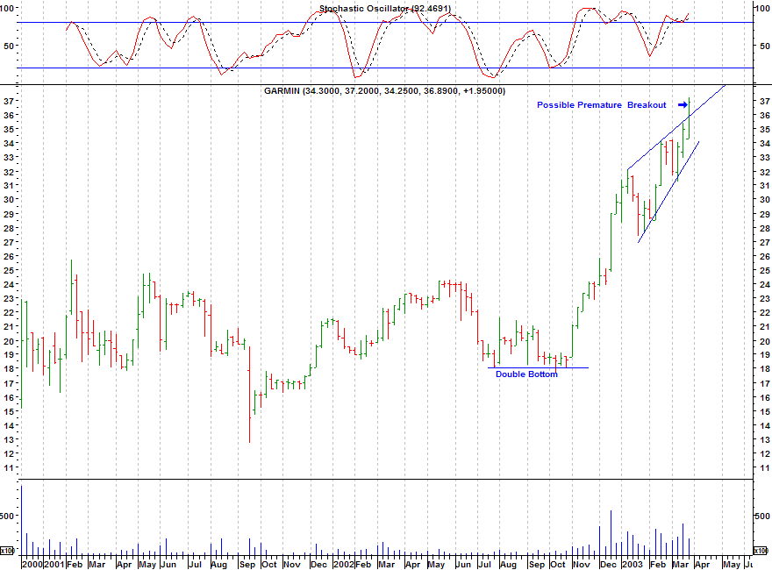Click the 50 label on left oscillator axis
Screen dimensions: 772x570
[9, 46]
